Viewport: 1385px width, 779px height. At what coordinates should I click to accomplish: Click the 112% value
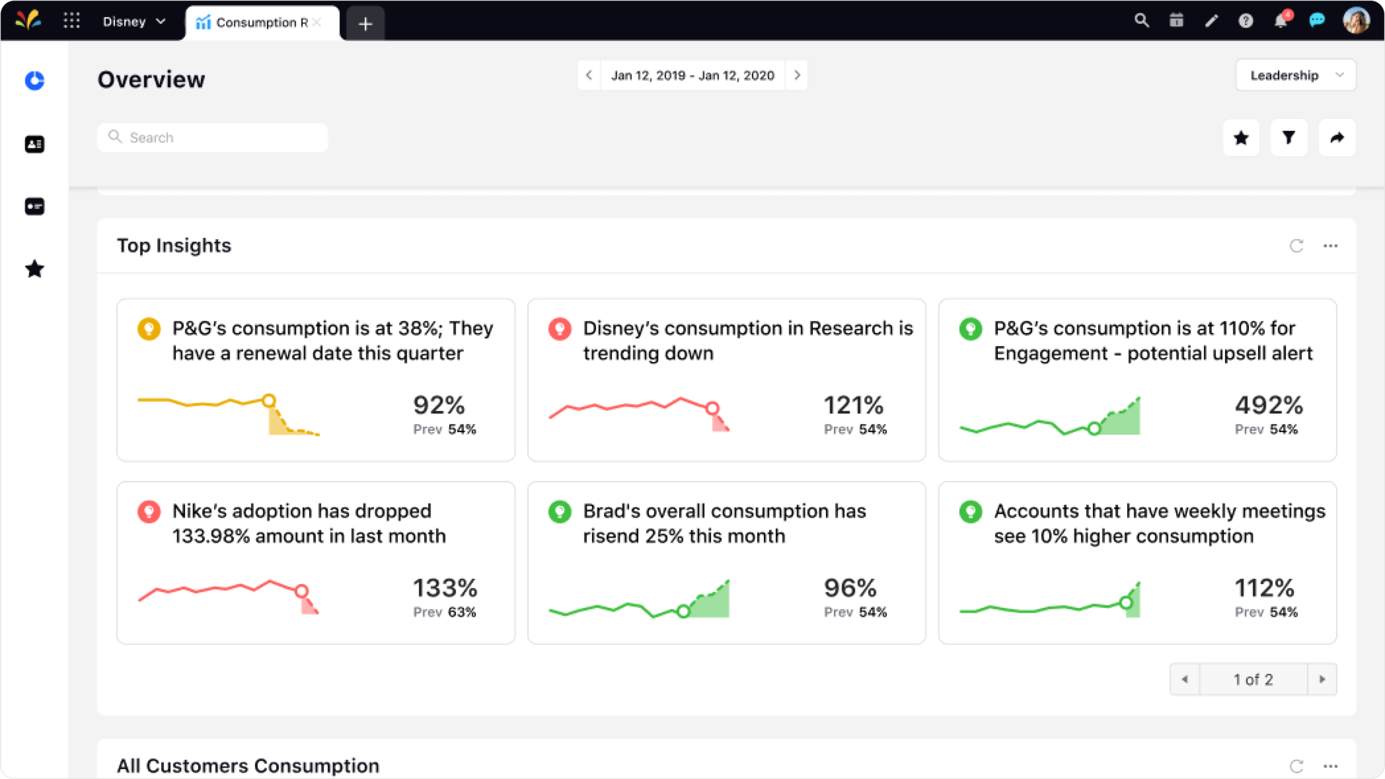pyautogui.click(x=1264, y=588)
